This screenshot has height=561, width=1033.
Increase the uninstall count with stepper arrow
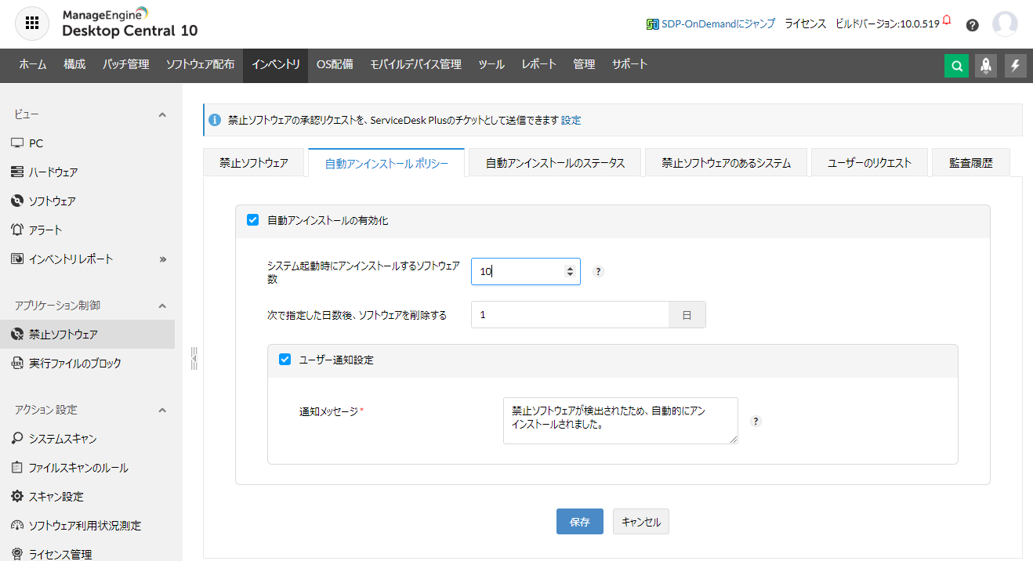click(570, 268)
